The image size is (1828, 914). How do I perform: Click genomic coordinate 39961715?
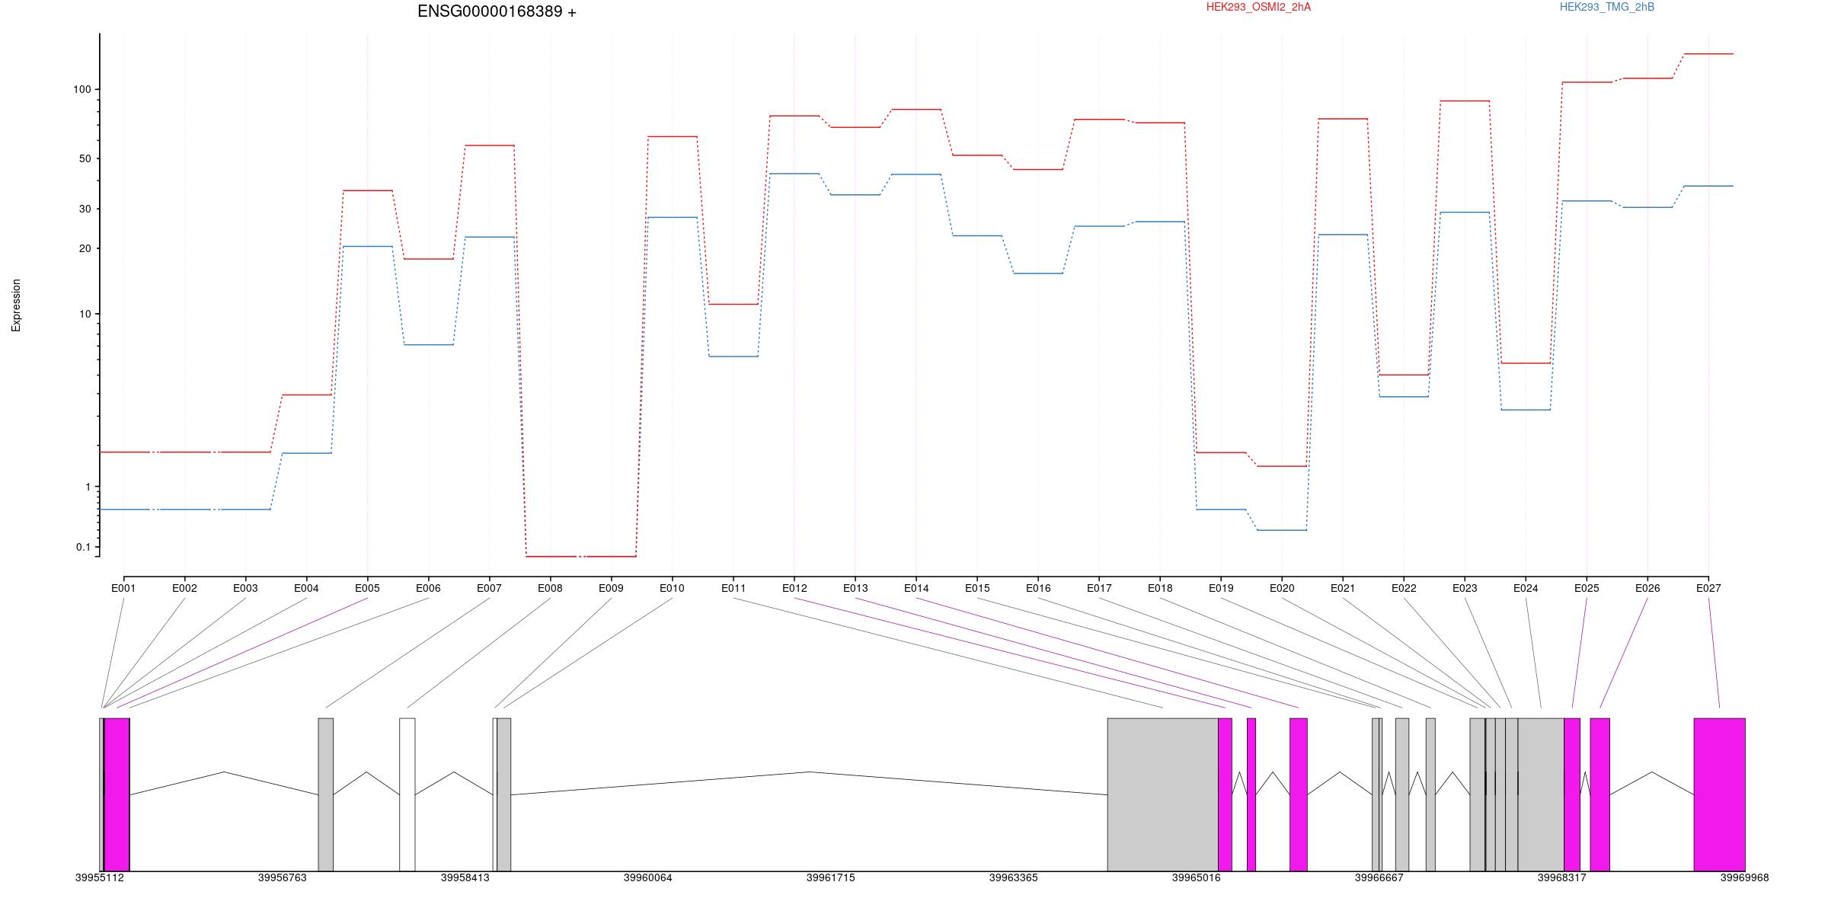tap(831, 877)
